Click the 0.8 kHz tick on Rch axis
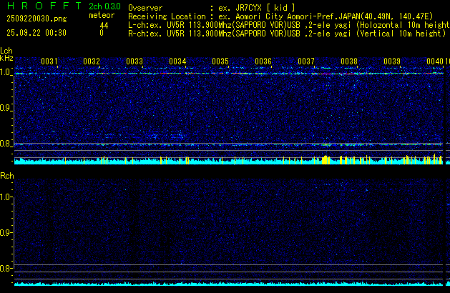Image resolution: width=450 pixels, height=293 pixels. (x=6, y=269)
